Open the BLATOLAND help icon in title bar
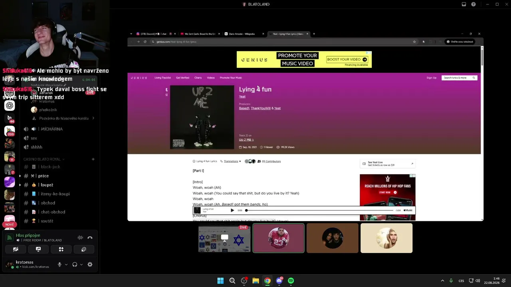 click(473, 4)
